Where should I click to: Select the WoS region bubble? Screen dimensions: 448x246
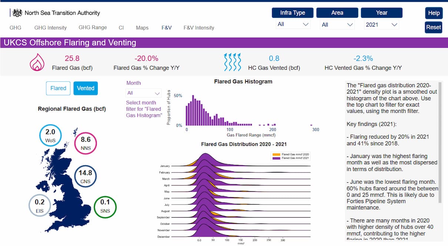(50, 135)
